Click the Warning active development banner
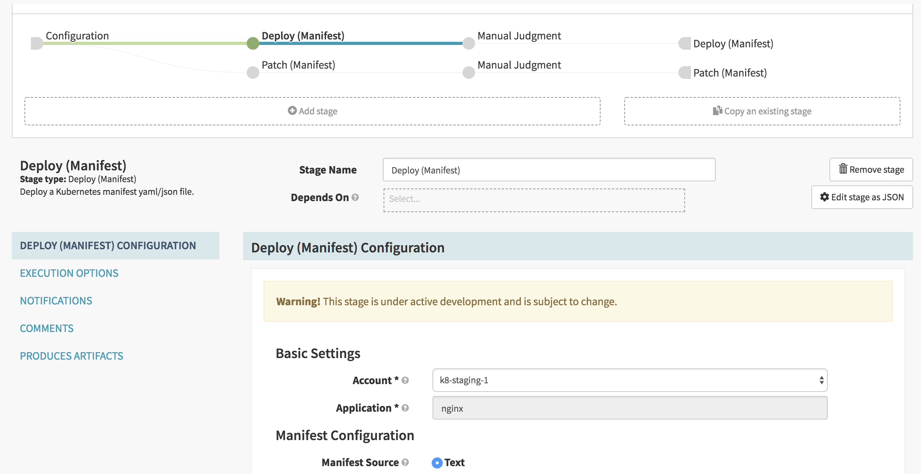This screenshot has width=921, height=474. pyautogui.click(x=578, y=301)
